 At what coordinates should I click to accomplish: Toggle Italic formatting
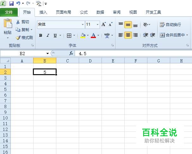[x=48, y=35]
